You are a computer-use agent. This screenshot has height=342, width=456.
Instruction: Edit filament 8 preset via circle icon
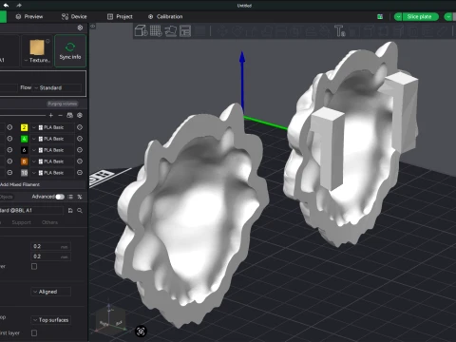(80, 161)
